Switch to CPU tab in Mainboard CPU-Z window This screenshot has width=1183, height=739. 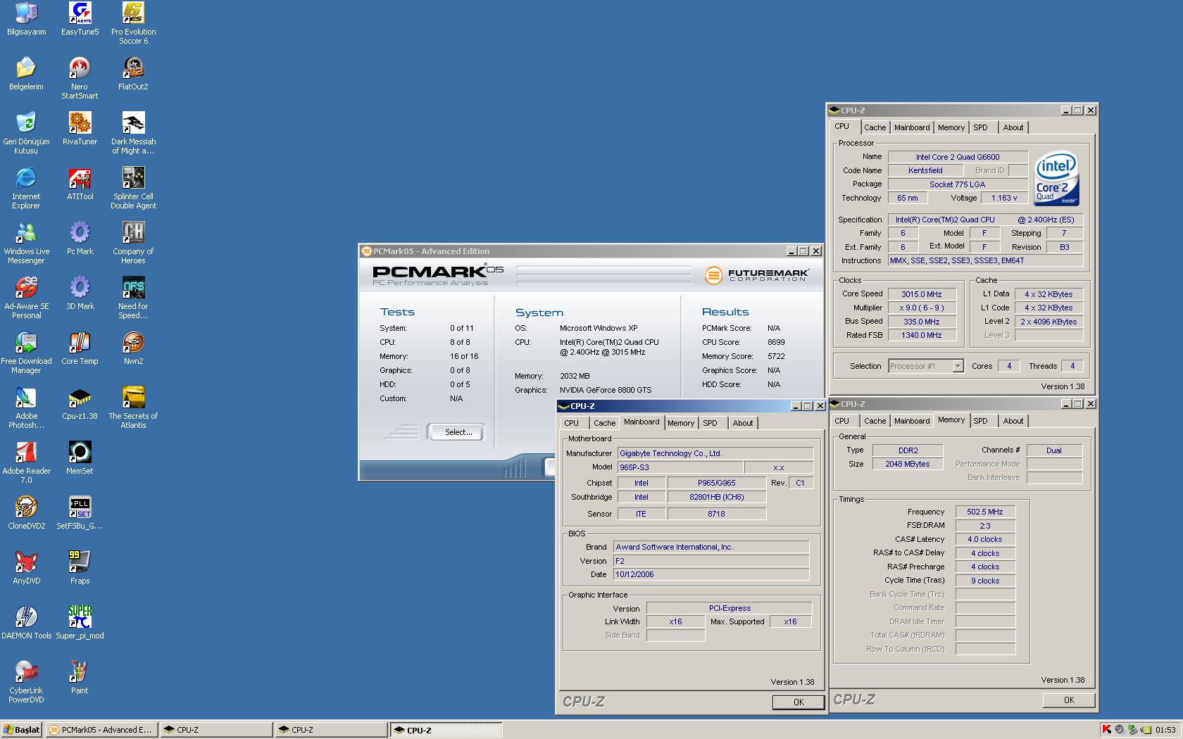point(571,423)
